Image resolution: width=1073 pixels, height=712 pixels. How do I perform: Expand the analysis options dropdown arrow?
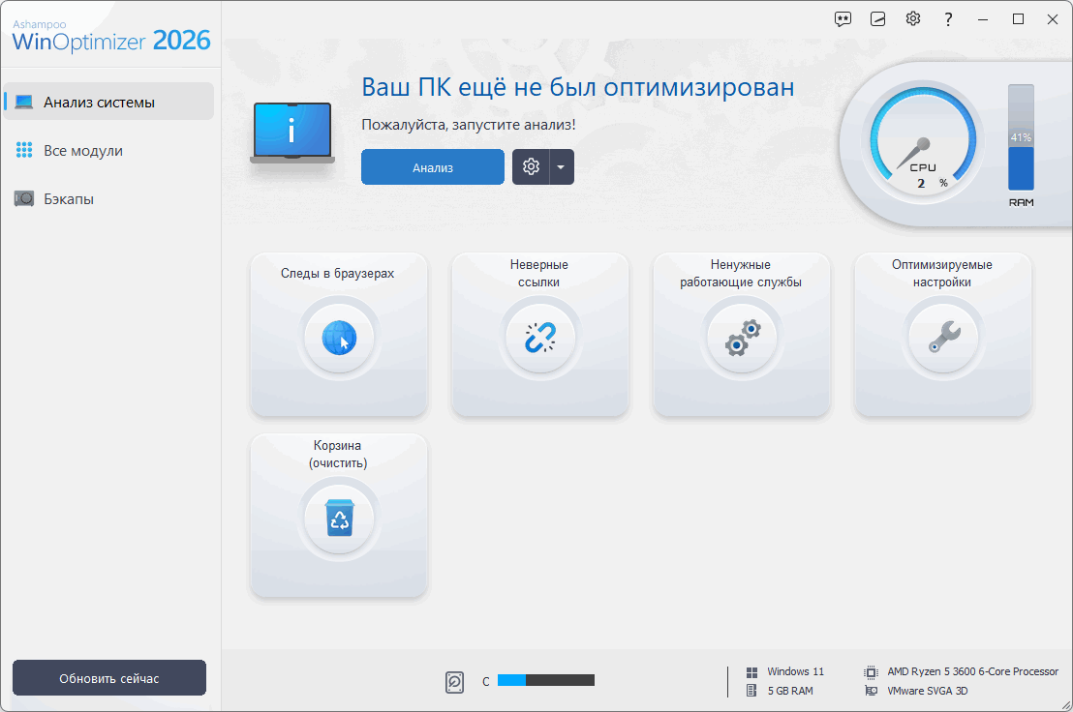point(562,167)
